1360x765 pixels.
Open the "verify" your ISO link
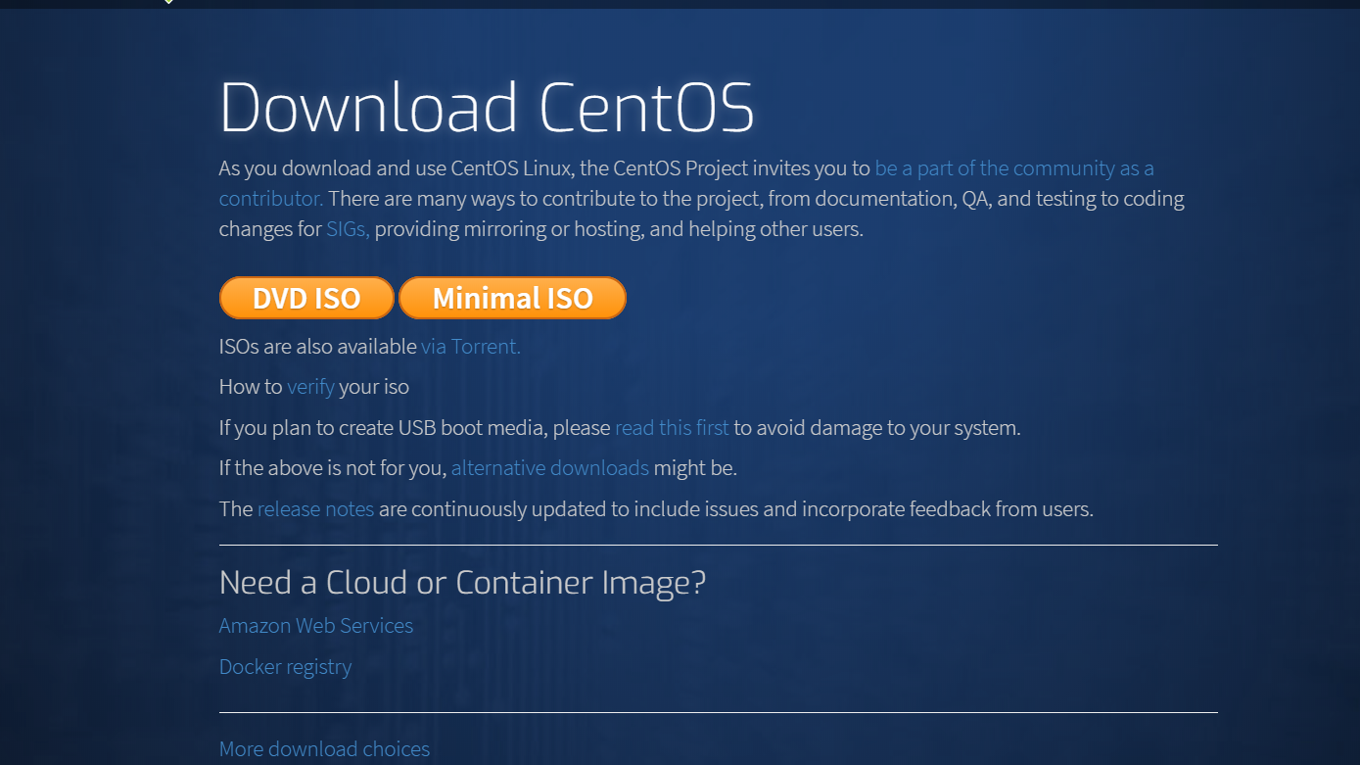[x=310, y=386]
